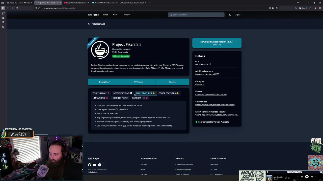The image size is (323, 181).
Task: Click the Project Fika coffee cup logo
Action: point(100,50)
